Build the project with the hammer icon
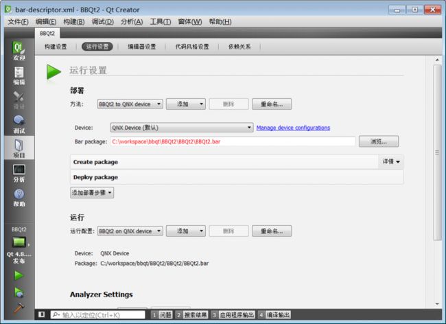 tap(19, 308)
